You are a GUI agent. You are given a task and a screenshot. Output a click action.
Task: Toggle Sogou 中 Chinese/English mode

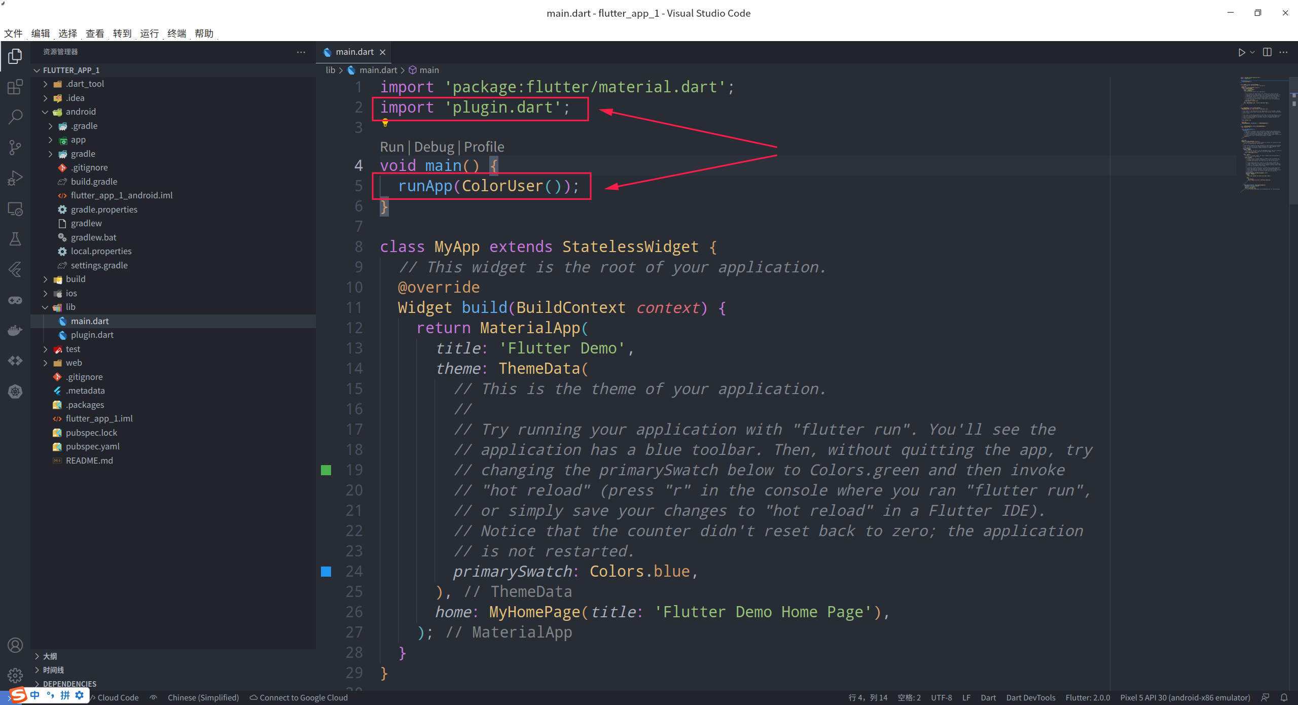click(x=35, y=695)
